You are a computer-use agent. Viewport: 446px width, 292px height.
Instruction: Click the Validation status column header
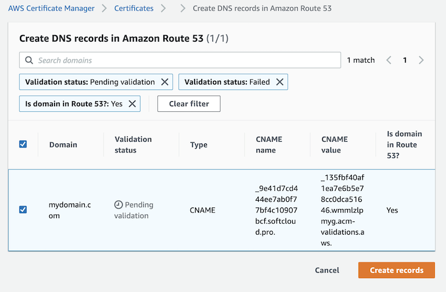(x=133, y=145)
